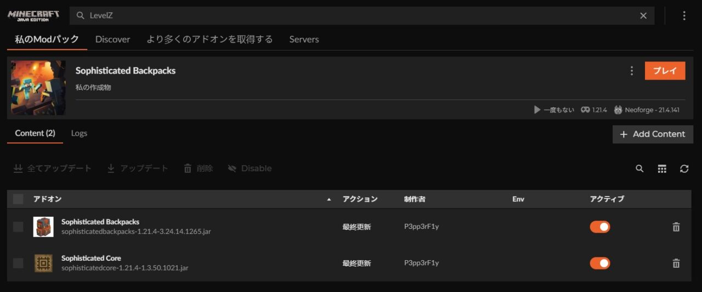Clear the LevelZ search text

(643, 16)
